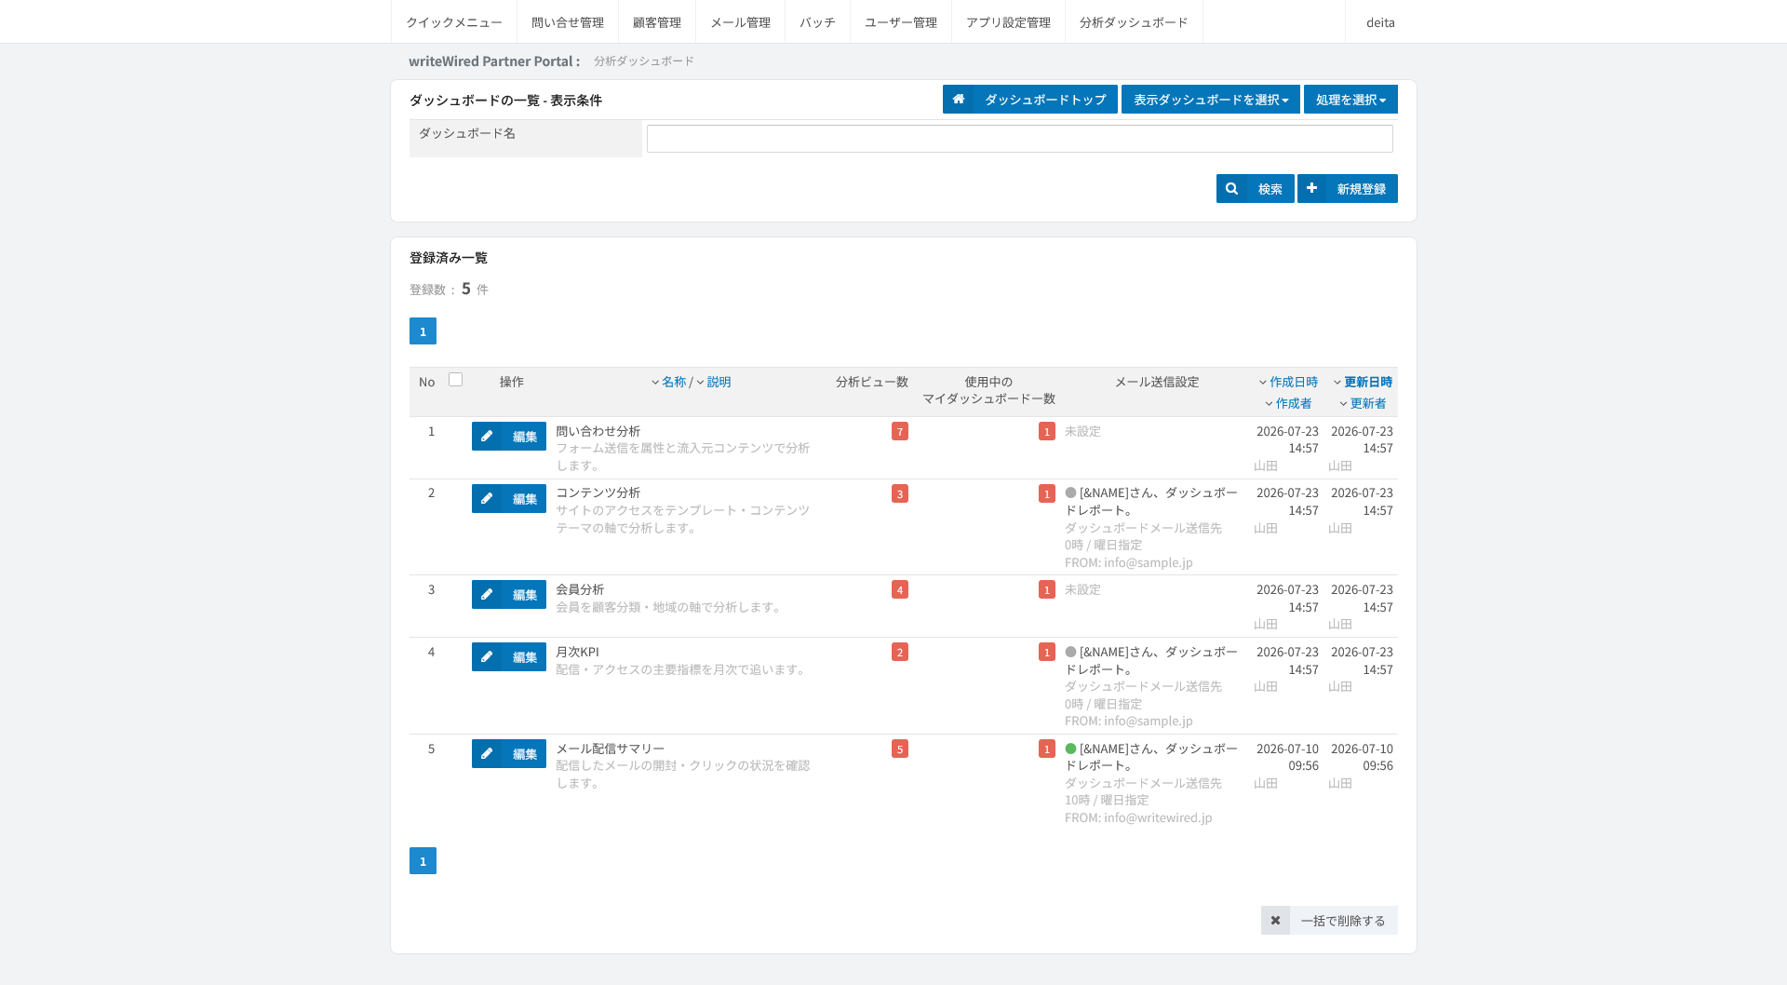Click green status dot in メール配信サマリー row
Image resolution: width=1787 pixels, height=985 pixels.
click(x=1070, y=749)
